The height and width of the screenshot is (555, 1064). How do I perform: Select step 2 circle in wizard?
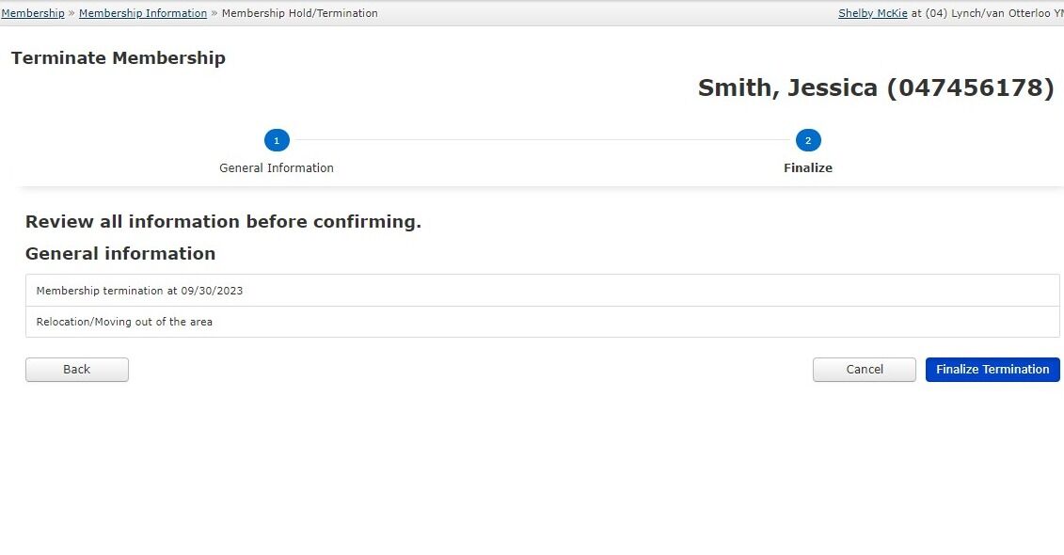pyautogui.click(x=808, y=140)
